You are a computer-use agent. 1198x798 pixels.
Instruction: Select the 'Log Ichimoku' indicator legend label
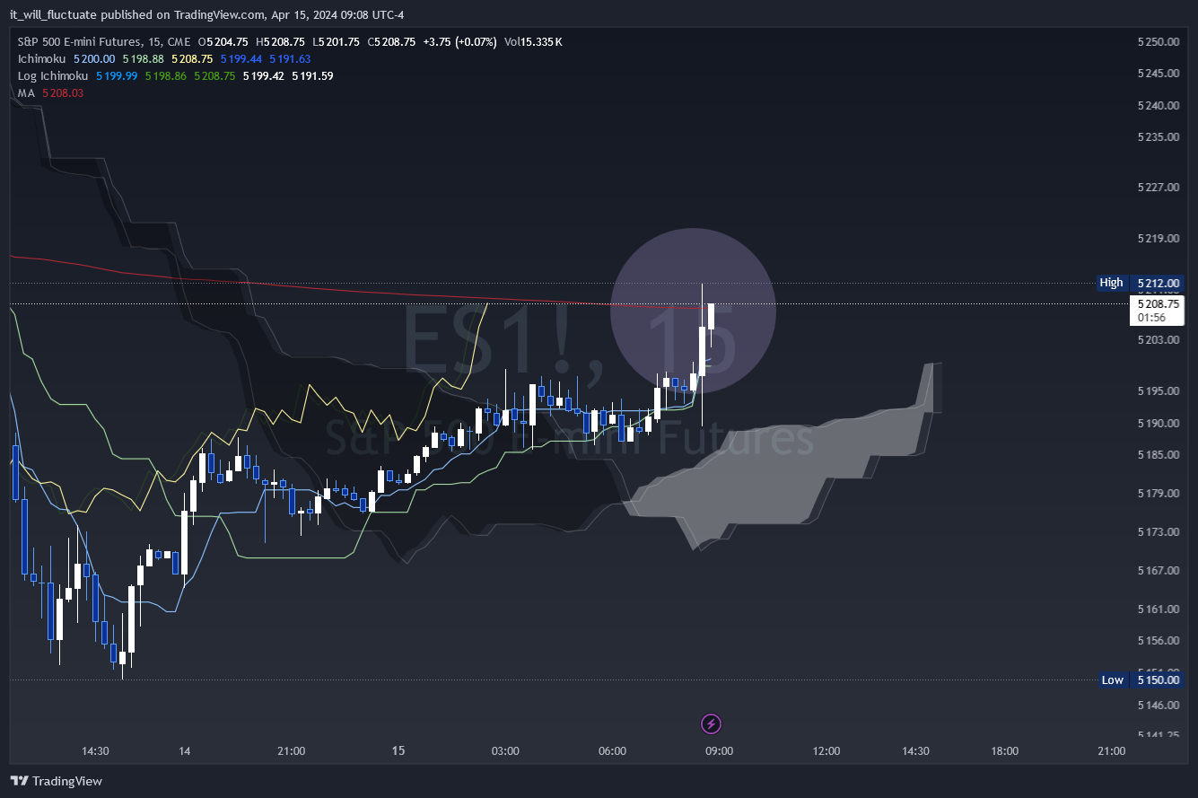(x=53, y=76)
